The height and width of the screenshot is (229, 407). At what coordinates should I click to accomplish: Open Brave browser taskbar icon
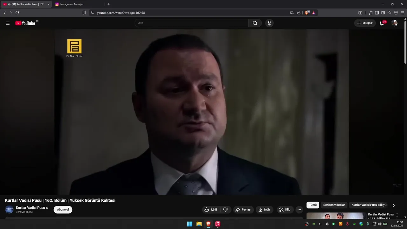pyautogui.click(x=208, y=224)
